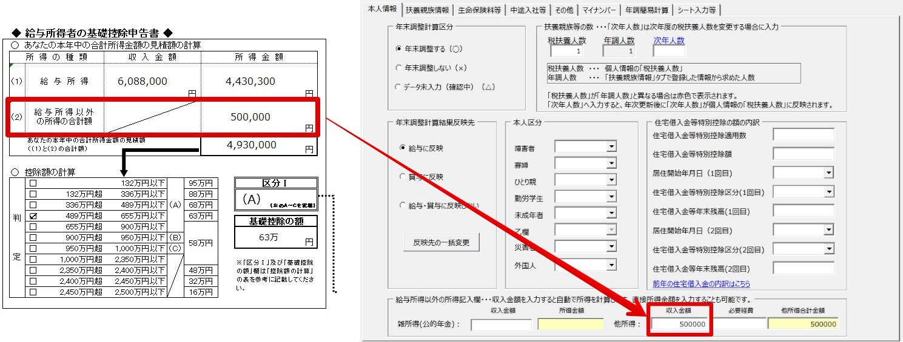This screenshot has width=903, height=342.
Task: Expand the 勤労学生 combo box
Action: tap(611, 197)
